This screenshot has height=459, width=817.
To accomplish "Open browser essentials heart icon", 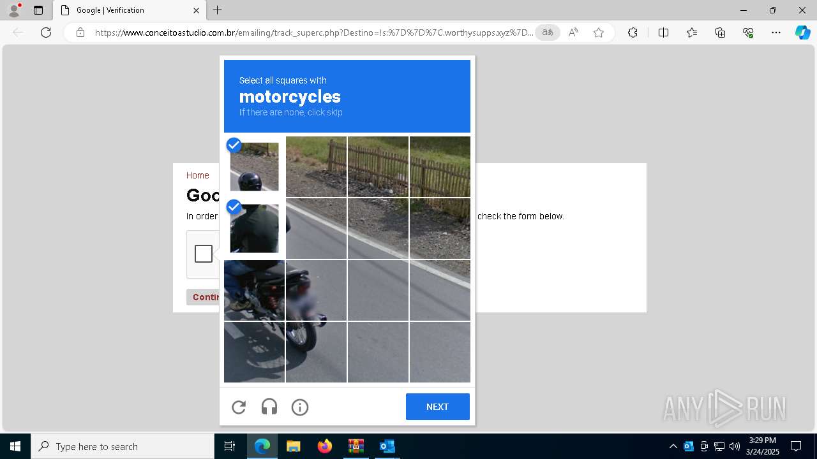I will 748,33.
